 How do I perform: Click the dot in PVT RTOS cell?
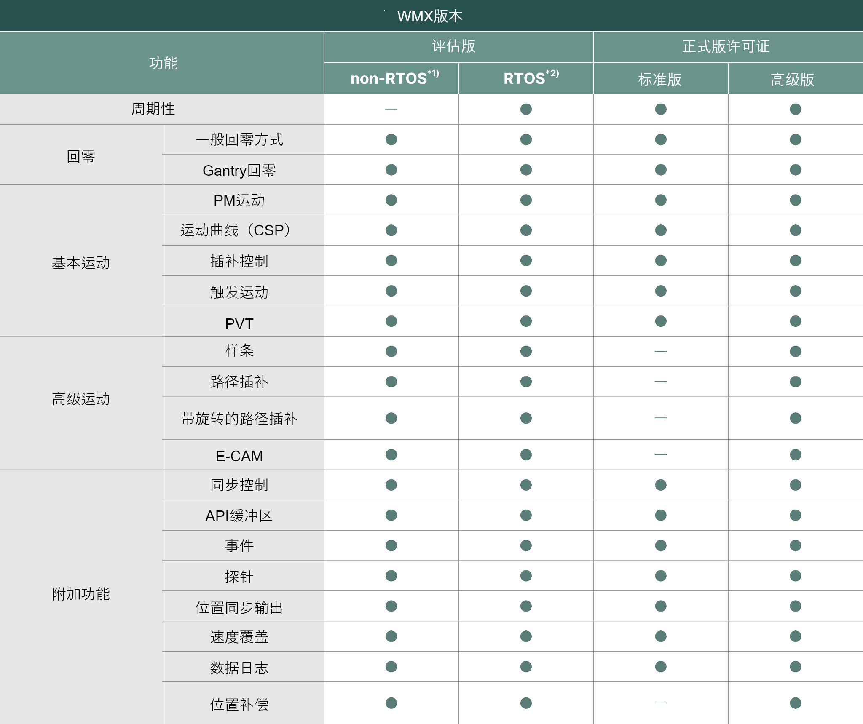coord(526,321)
